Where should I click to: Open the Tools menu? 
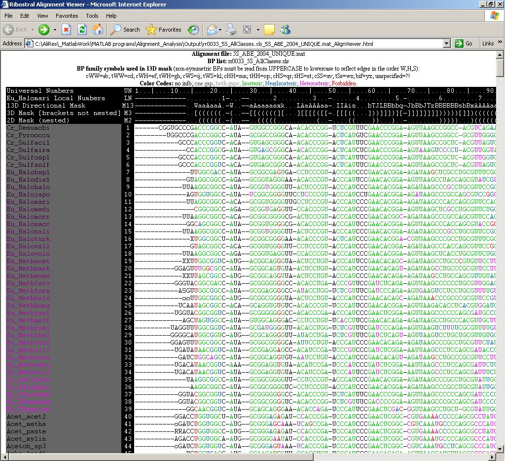click(92, 16)
